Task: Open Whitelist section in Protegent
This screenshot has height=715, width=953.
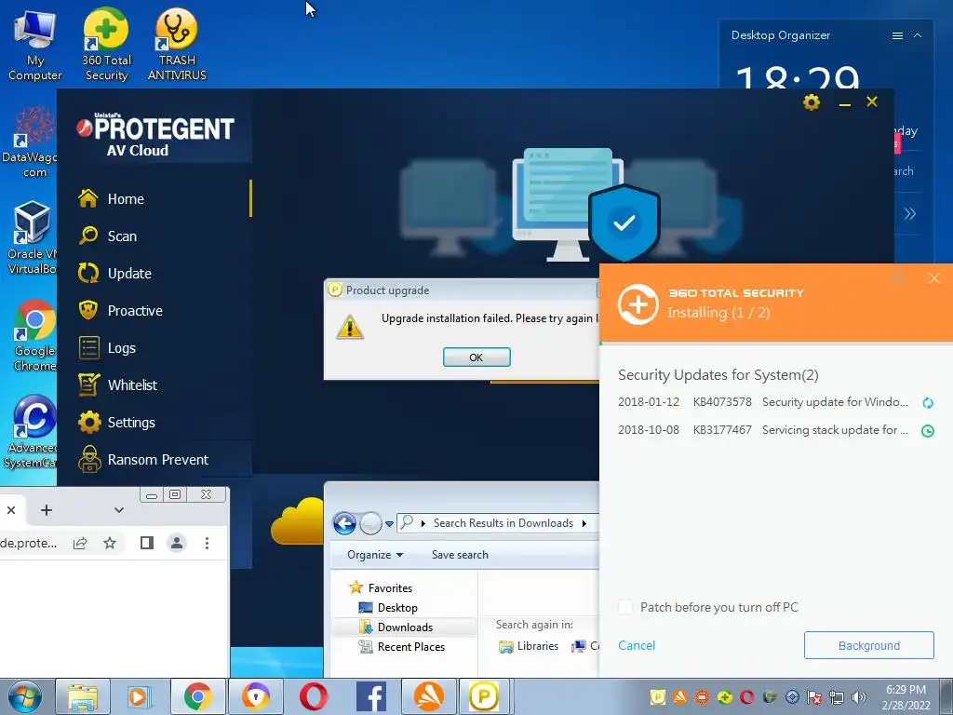Action: [132, 384]
